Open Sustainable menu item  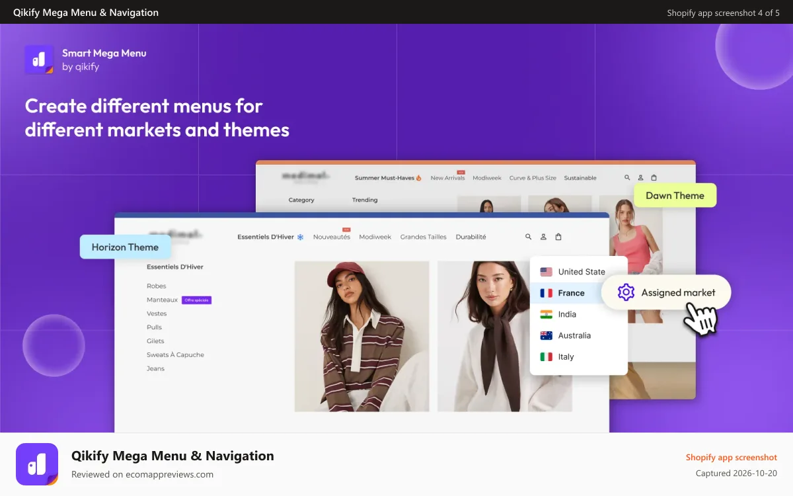(x=580, y=178)
